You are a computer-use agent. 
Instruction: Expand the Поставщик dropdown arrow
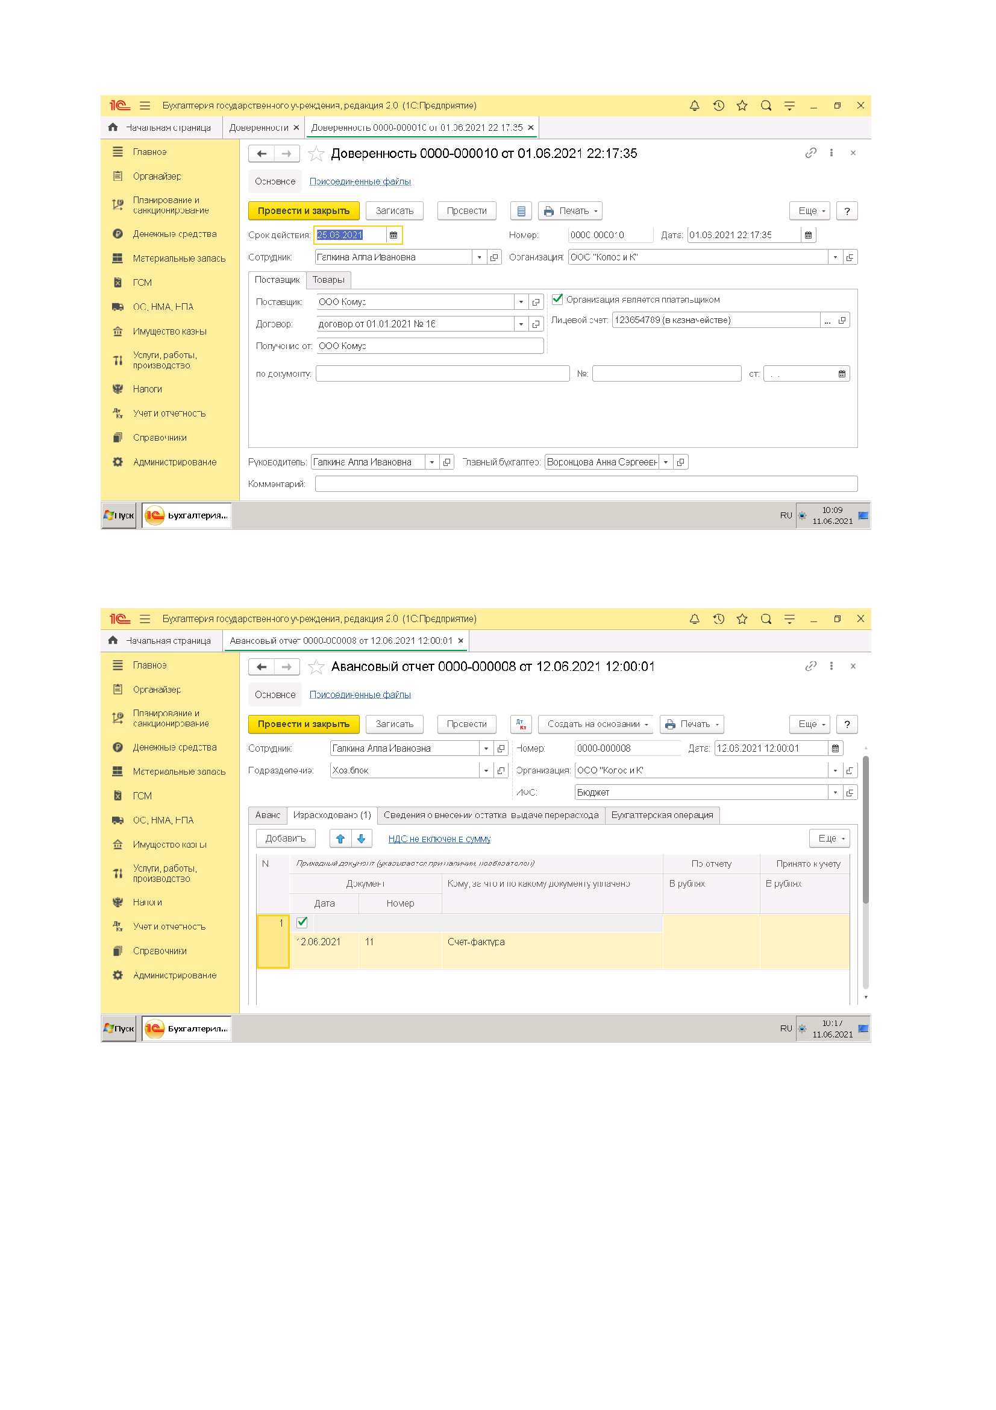(x=521, y=302)
